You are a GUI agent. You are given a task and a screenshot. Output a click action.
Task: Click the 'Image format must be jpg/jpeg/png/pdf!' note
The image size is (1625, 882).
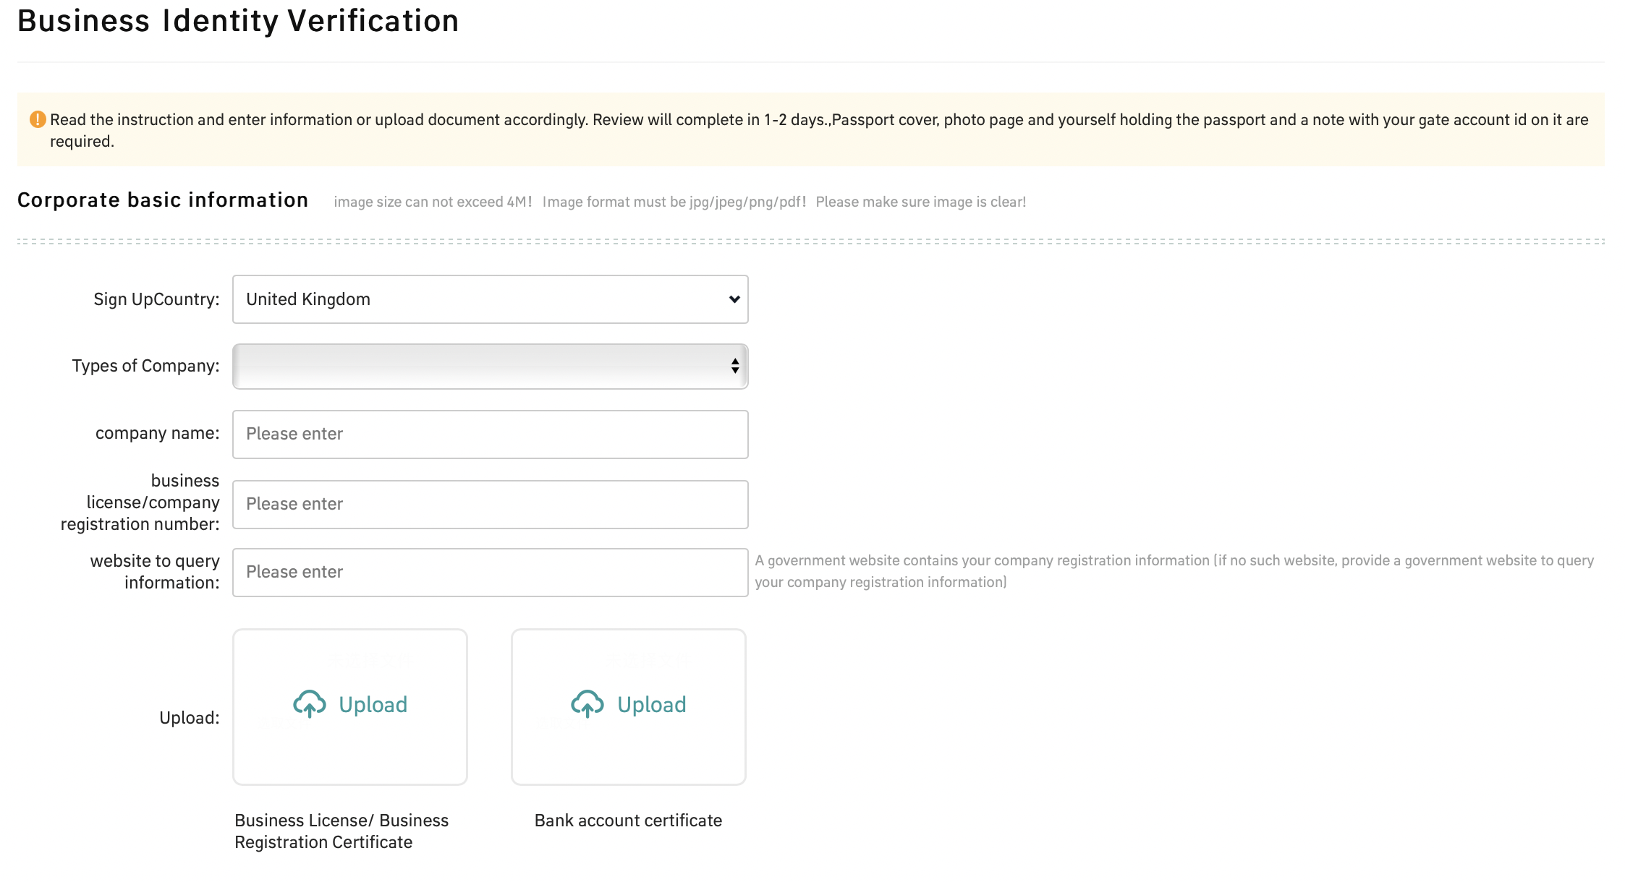pyautogui.click(x=674, y=202)
